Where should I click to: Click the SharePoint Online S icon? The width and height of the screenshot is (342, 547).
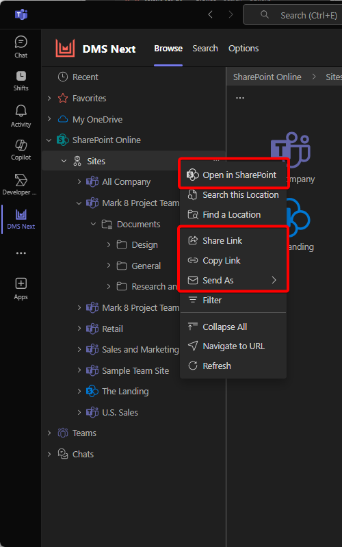pyautogui.click(x=63, y=140)
